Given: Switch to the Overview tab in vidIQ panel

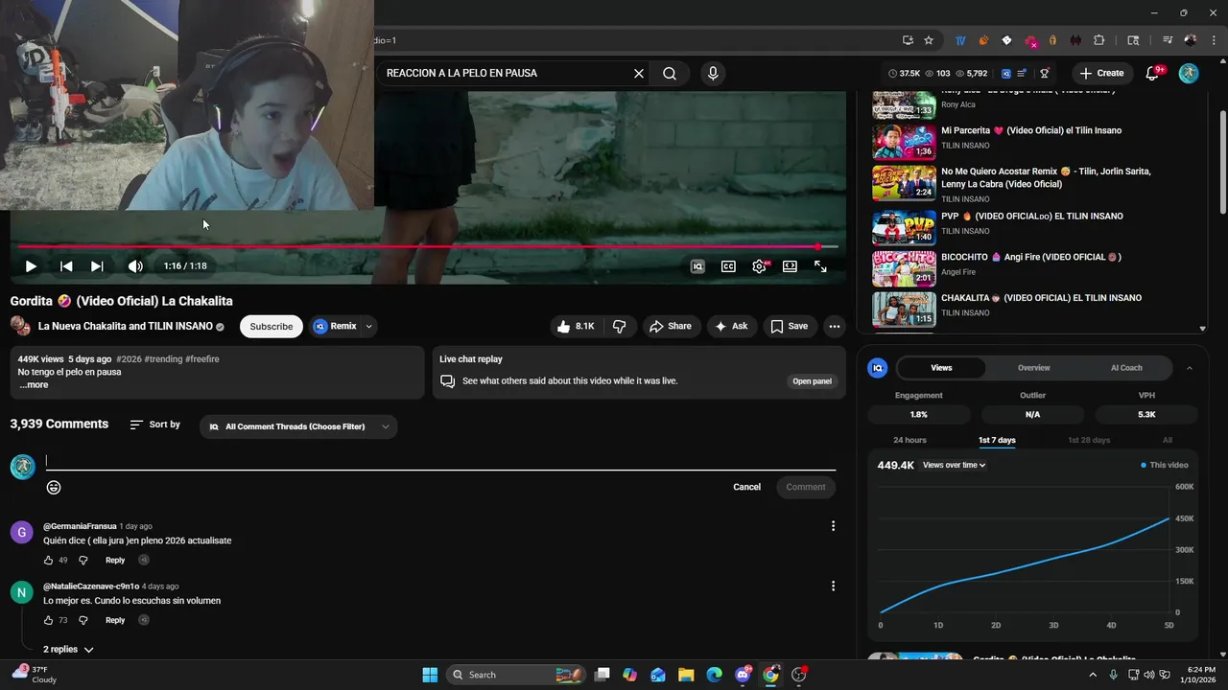Looking at the screenshot, I should [x=1033, y=368].
